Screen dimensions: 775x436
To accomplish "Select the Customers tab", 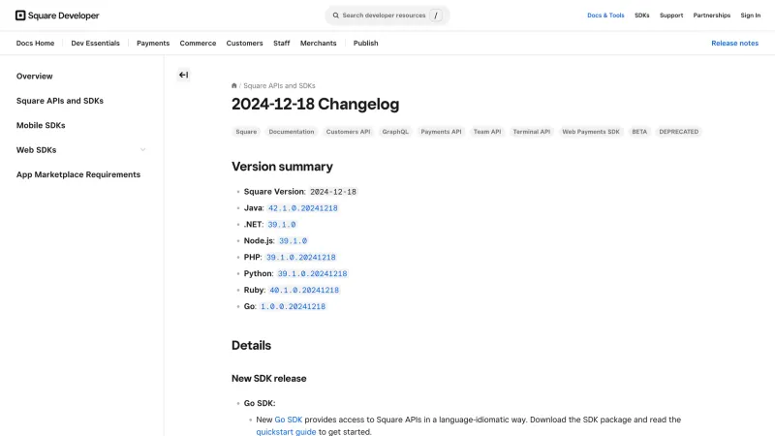I will click(245, 43).
